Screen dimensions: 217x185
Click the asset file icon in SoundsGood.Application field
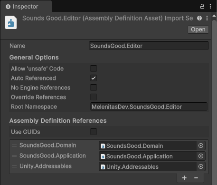pyautogui.click(x=103, y=156)
